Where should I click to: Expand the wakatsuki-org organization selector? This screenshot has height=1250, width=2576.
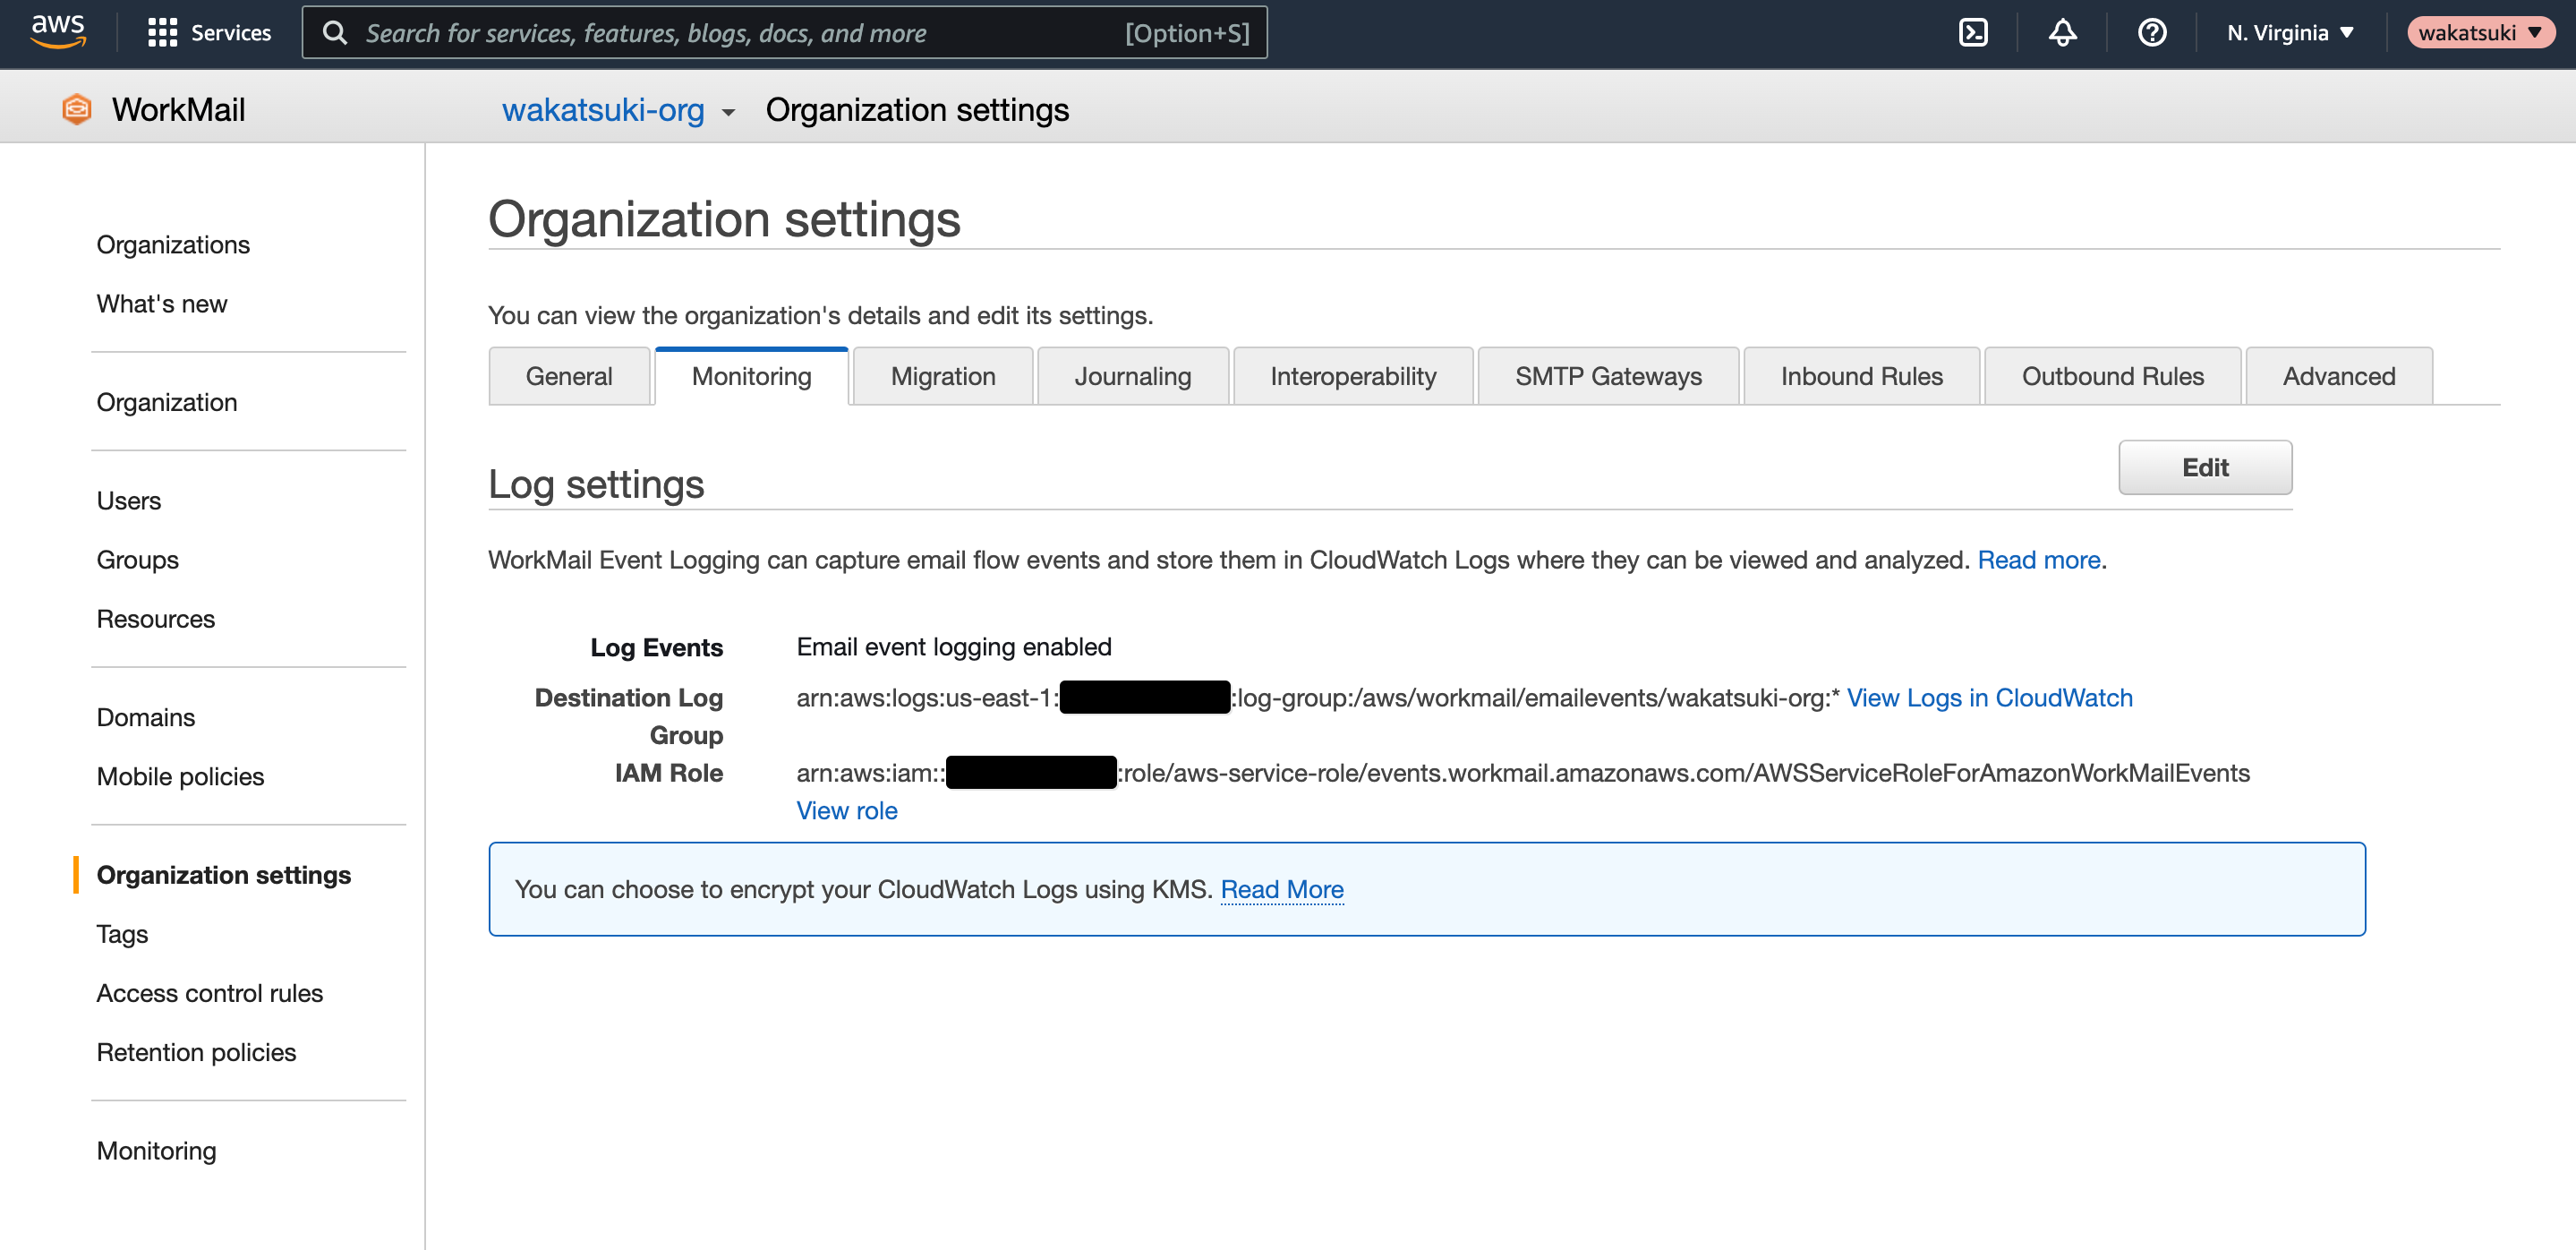[618, 110]
